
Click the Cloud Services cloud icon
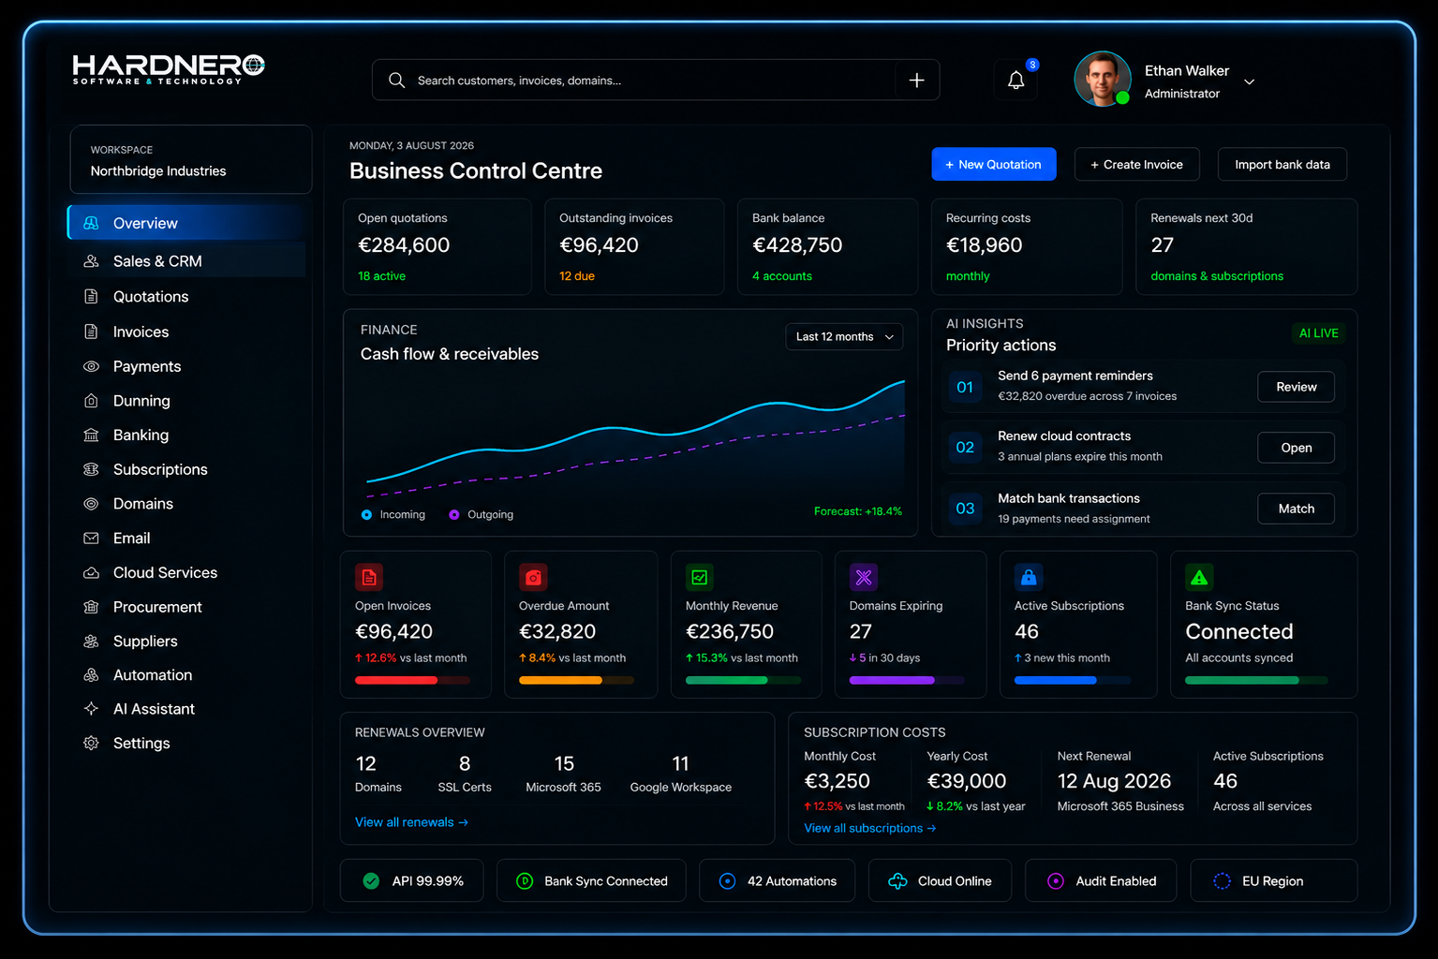[x=91, y=572]
